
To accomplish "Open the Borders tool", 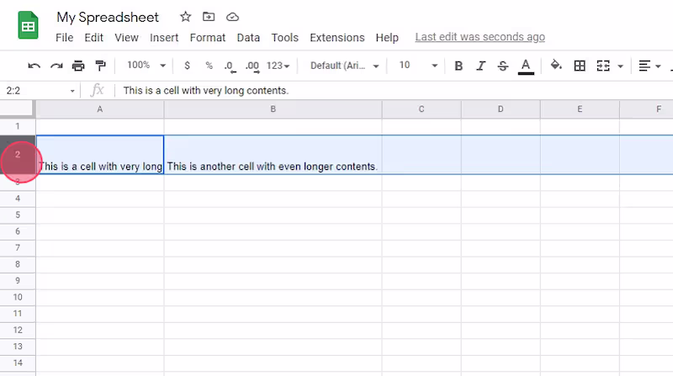I will 580,66.
